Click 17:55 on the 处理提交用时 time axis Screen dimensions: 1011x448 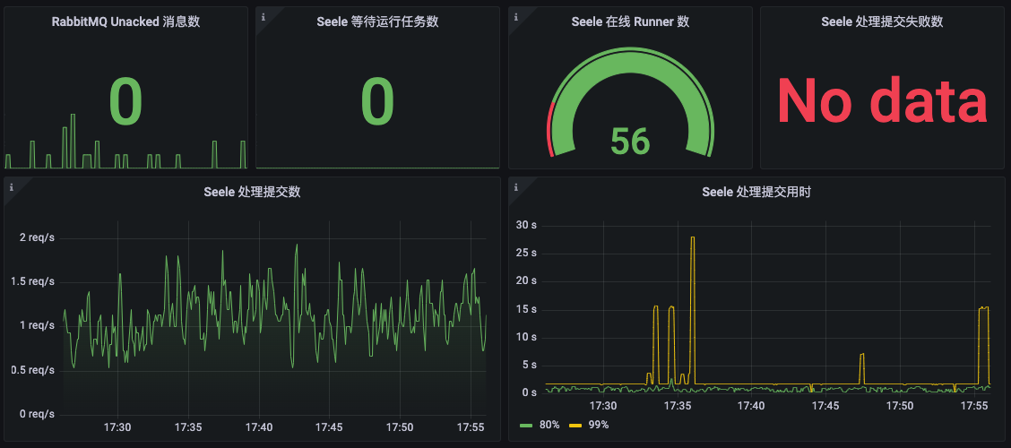pos(974,406)
